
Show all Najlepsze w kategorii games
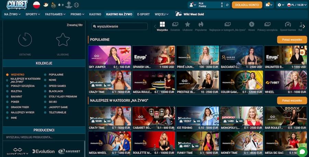[292, 101]
